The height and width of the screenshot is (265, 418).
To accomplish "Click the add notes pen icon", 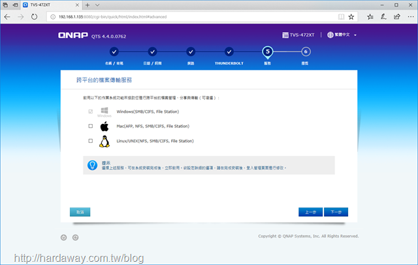I will point(383,17).
